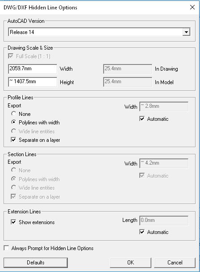Confirm with the OK button
Screen dimensions: 200x272
[x=130, y=263]
